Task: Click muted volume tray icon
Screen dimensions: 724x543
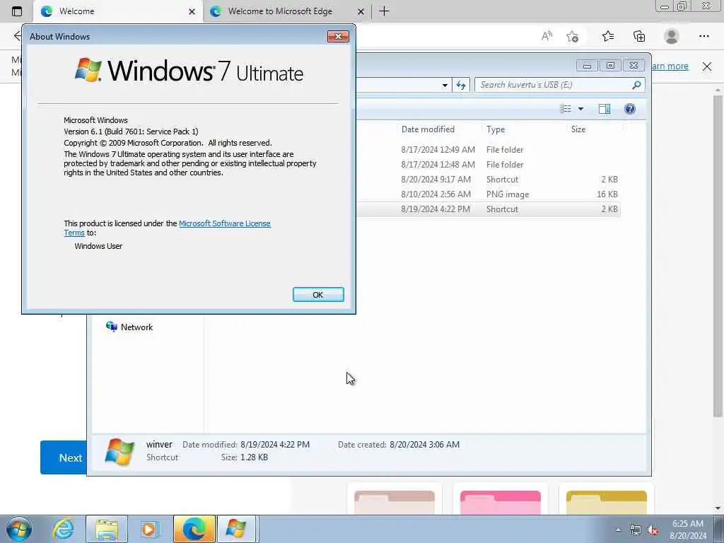Action: [653, 530]
